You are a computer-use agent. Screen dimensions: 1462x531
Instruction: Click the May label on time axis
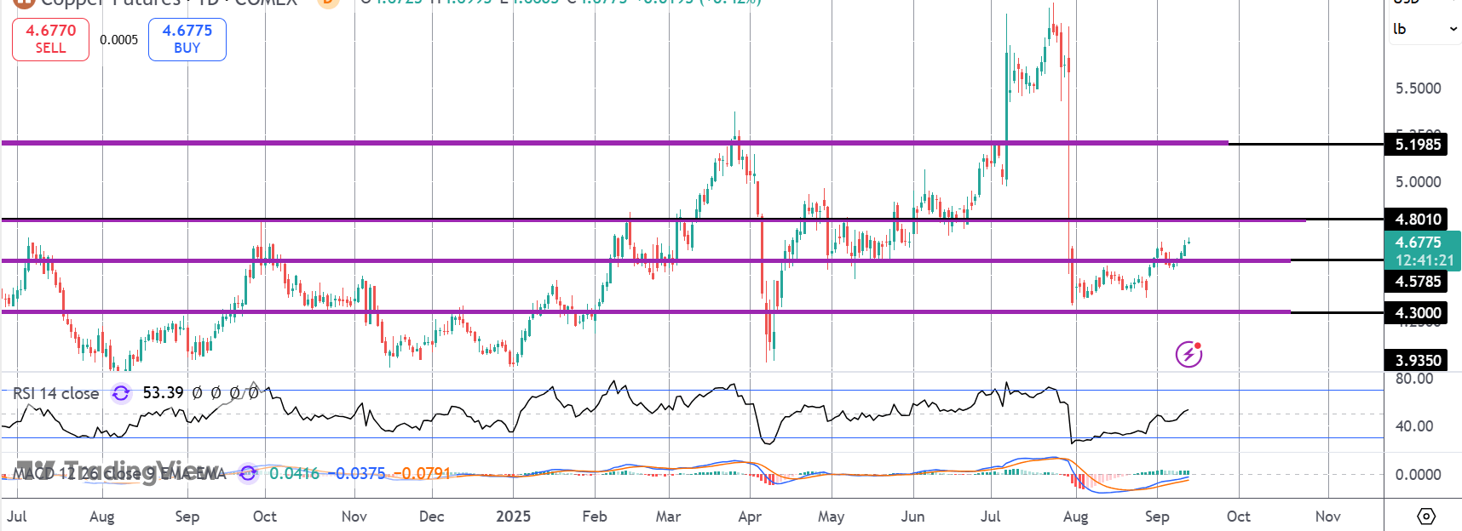point(831,517)
